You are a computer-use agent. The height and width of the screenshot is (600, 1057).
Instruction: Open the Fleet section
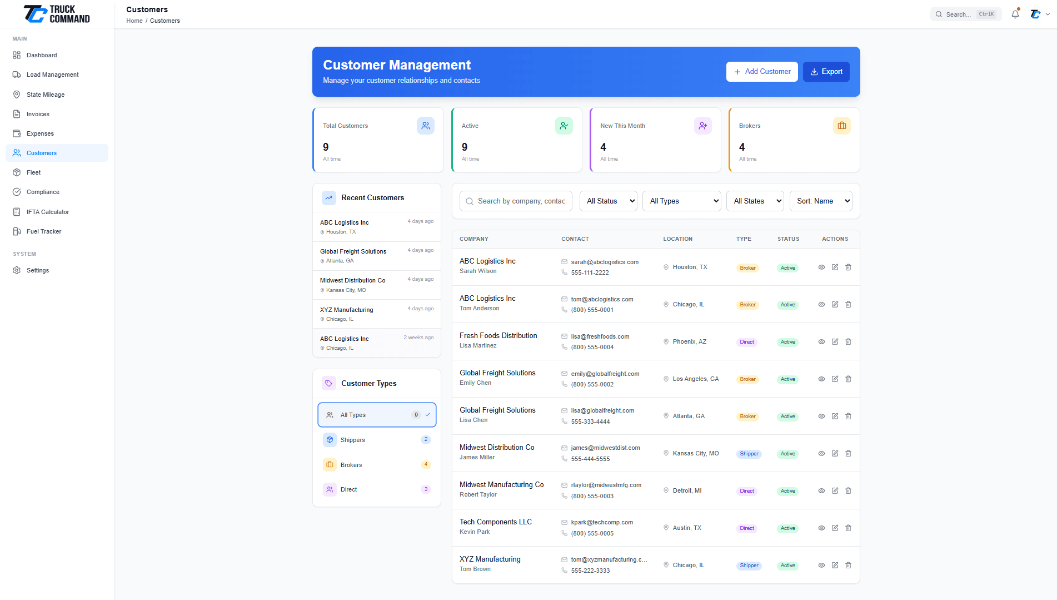click(x=34, y=172)
